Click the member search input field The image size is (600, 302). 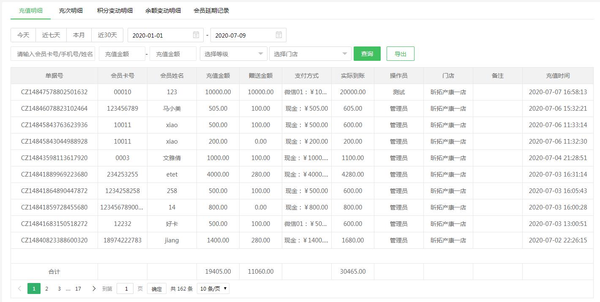[52, 54]
